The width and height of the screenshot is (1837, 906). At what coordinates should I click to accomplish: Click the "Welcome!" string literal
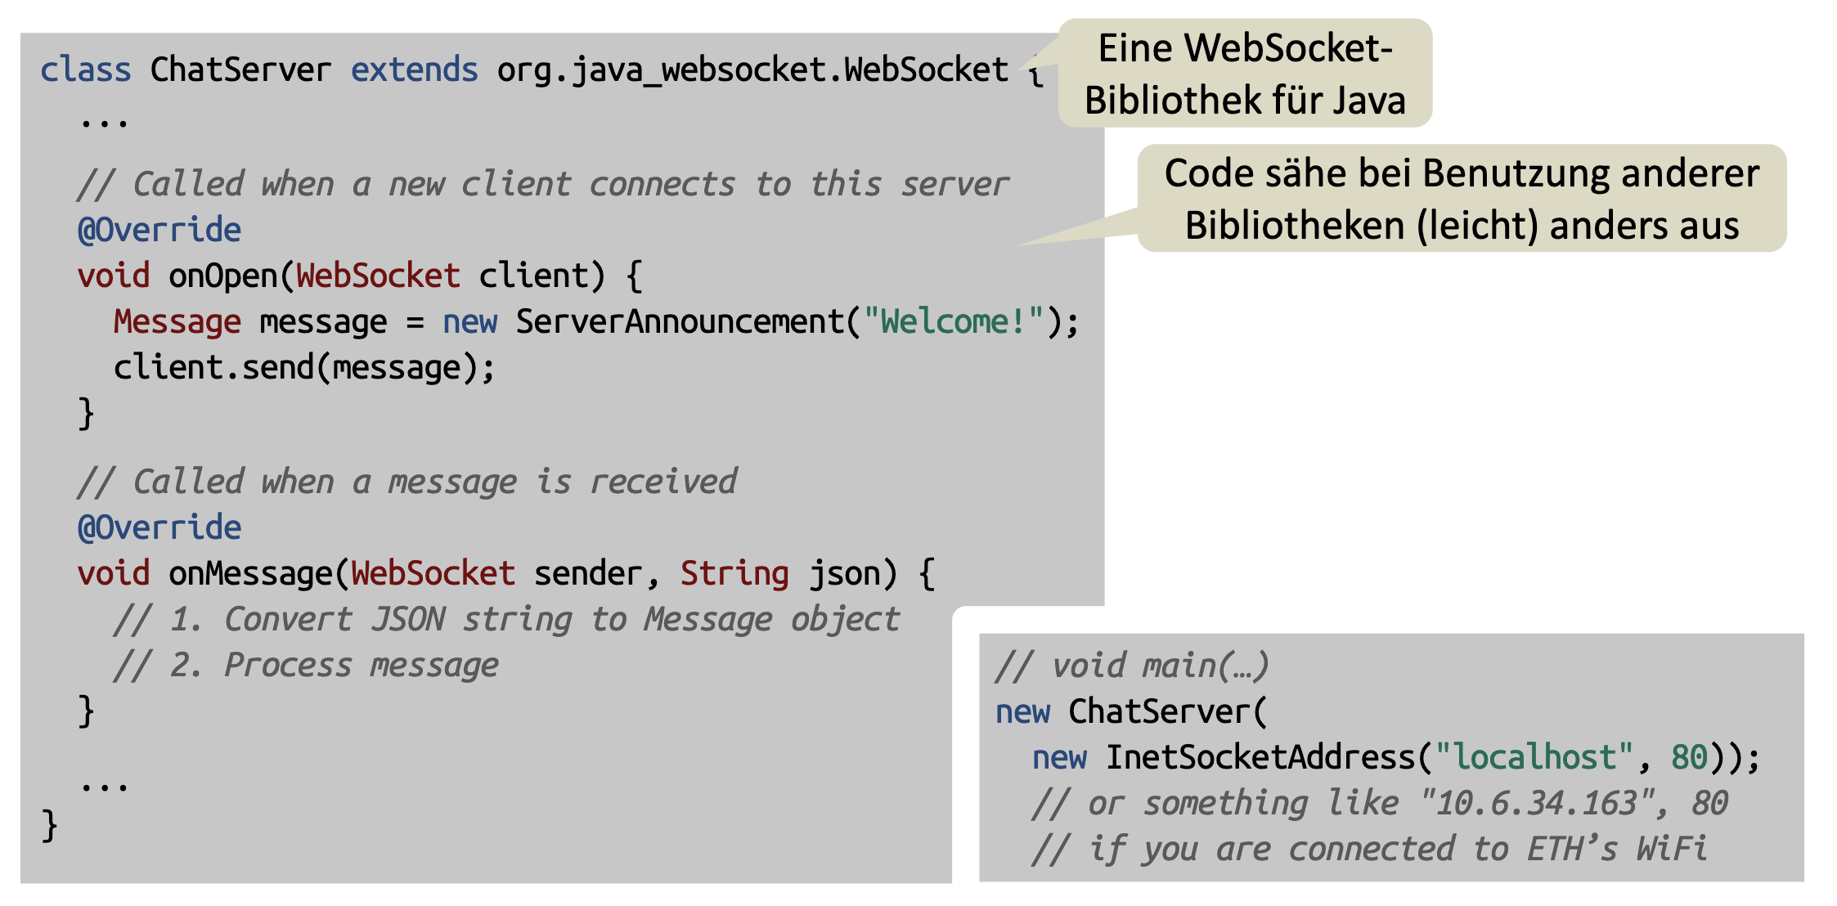pos(954,322)
